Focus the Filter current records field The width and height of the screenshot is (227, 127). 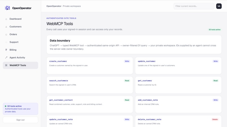[194, 6]
